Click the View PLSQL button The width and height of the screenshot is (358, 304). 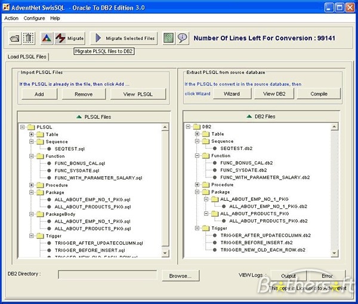click(x=138, y=94)
